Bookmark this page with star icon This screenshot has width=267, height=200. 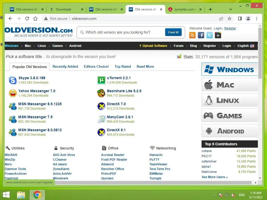click(229, 18)
